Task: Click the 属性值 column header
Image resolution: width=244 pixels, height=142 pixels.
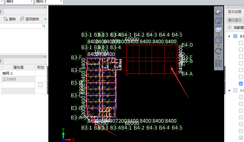Action: pos(18,67)
